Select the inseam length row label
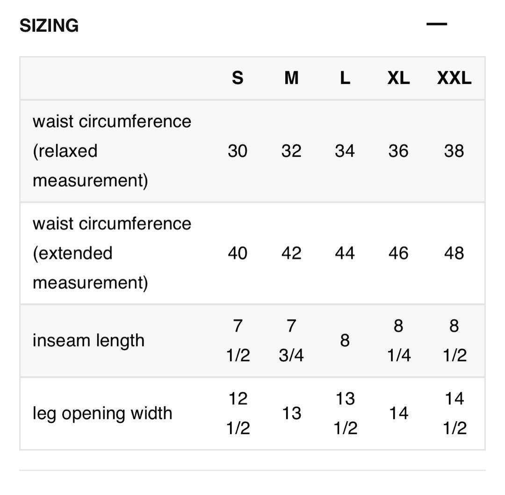Viewport: 505px width, 495px height. click(88, 340)
